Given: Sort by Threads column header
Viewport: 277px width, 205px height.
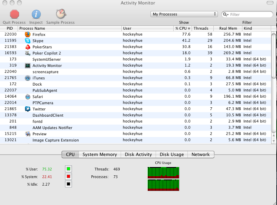Looking at the screenshot, I should point(203,28).
